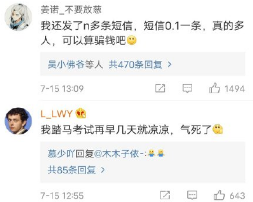Click the comment bubble icon on the 12:55 comment
The image size is (253, 202).
(x=192, y=195)
